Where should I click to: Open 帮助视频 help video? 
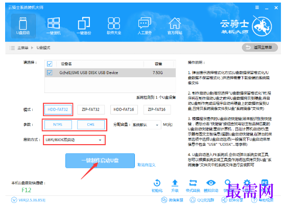click(x=263, y=200)
